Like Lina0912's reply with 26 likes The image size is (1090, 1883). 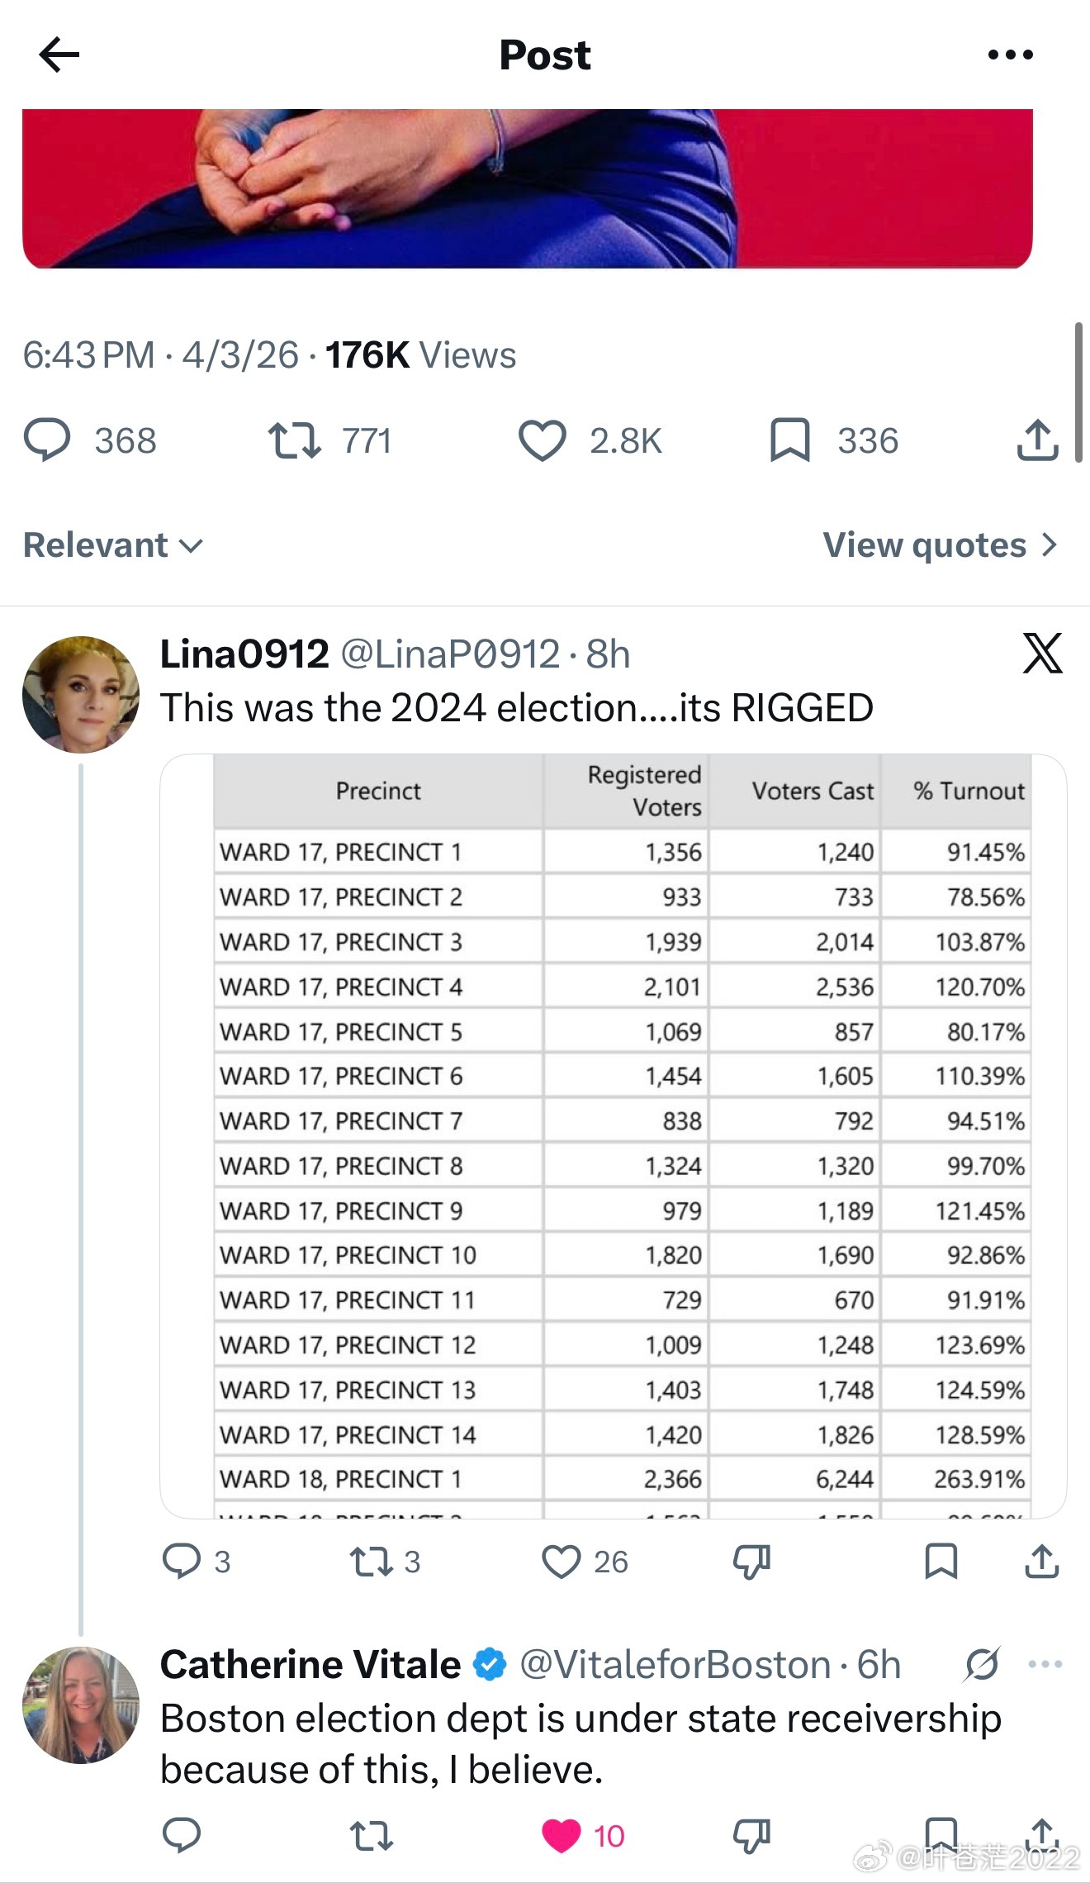562,1561
